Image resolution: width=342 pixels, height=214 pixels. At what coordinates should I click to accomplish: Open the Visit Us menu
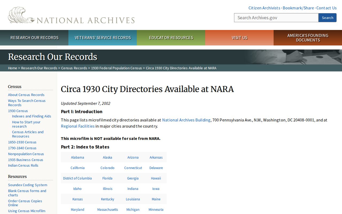(239, 38)
